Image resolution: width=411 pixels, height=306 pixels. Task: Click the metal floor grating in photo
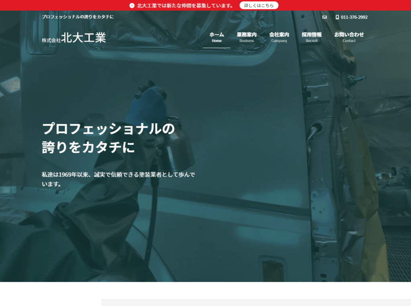point(397,253)
